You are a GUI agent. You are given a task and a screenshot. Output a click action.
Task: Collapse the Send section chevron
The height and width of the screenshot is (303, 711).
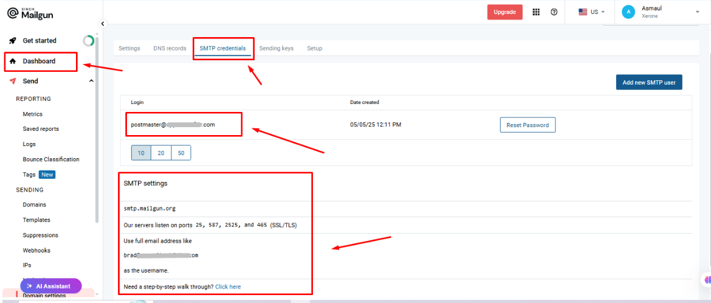(91, 81)
